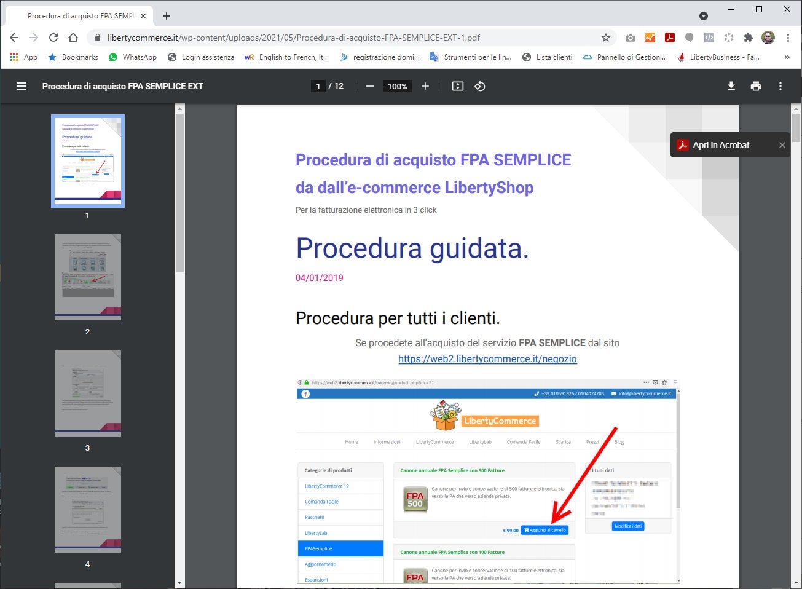Screen dimensions: 802x589
Task: Click the address bar URL
Action: (x=294, y=38)
